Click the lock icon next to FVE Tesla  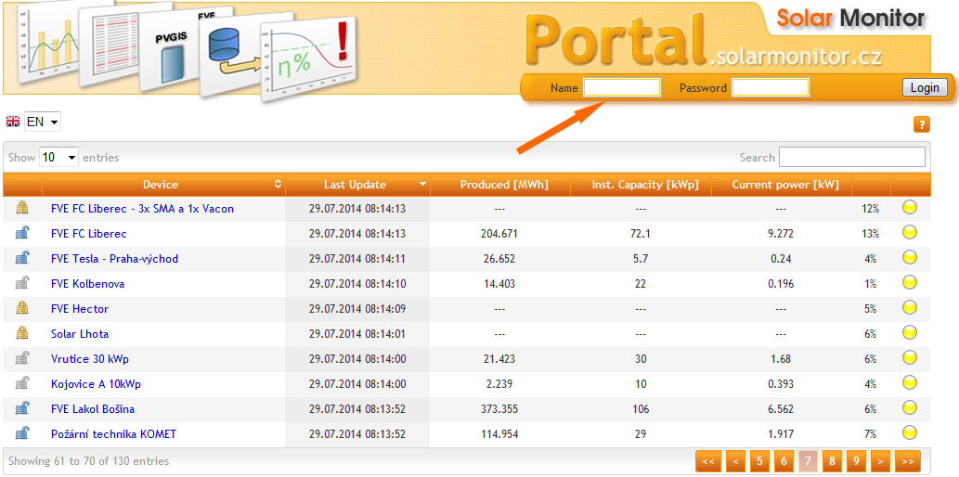pos(22,258)
